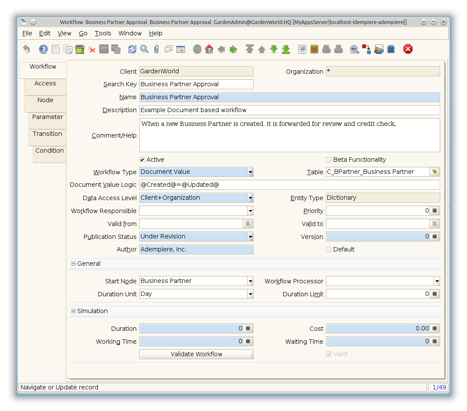Click the Refresh toolbar icon
The height and width of the screenshot is (411, 467).
pyautogui.click(x=132, y=49)
